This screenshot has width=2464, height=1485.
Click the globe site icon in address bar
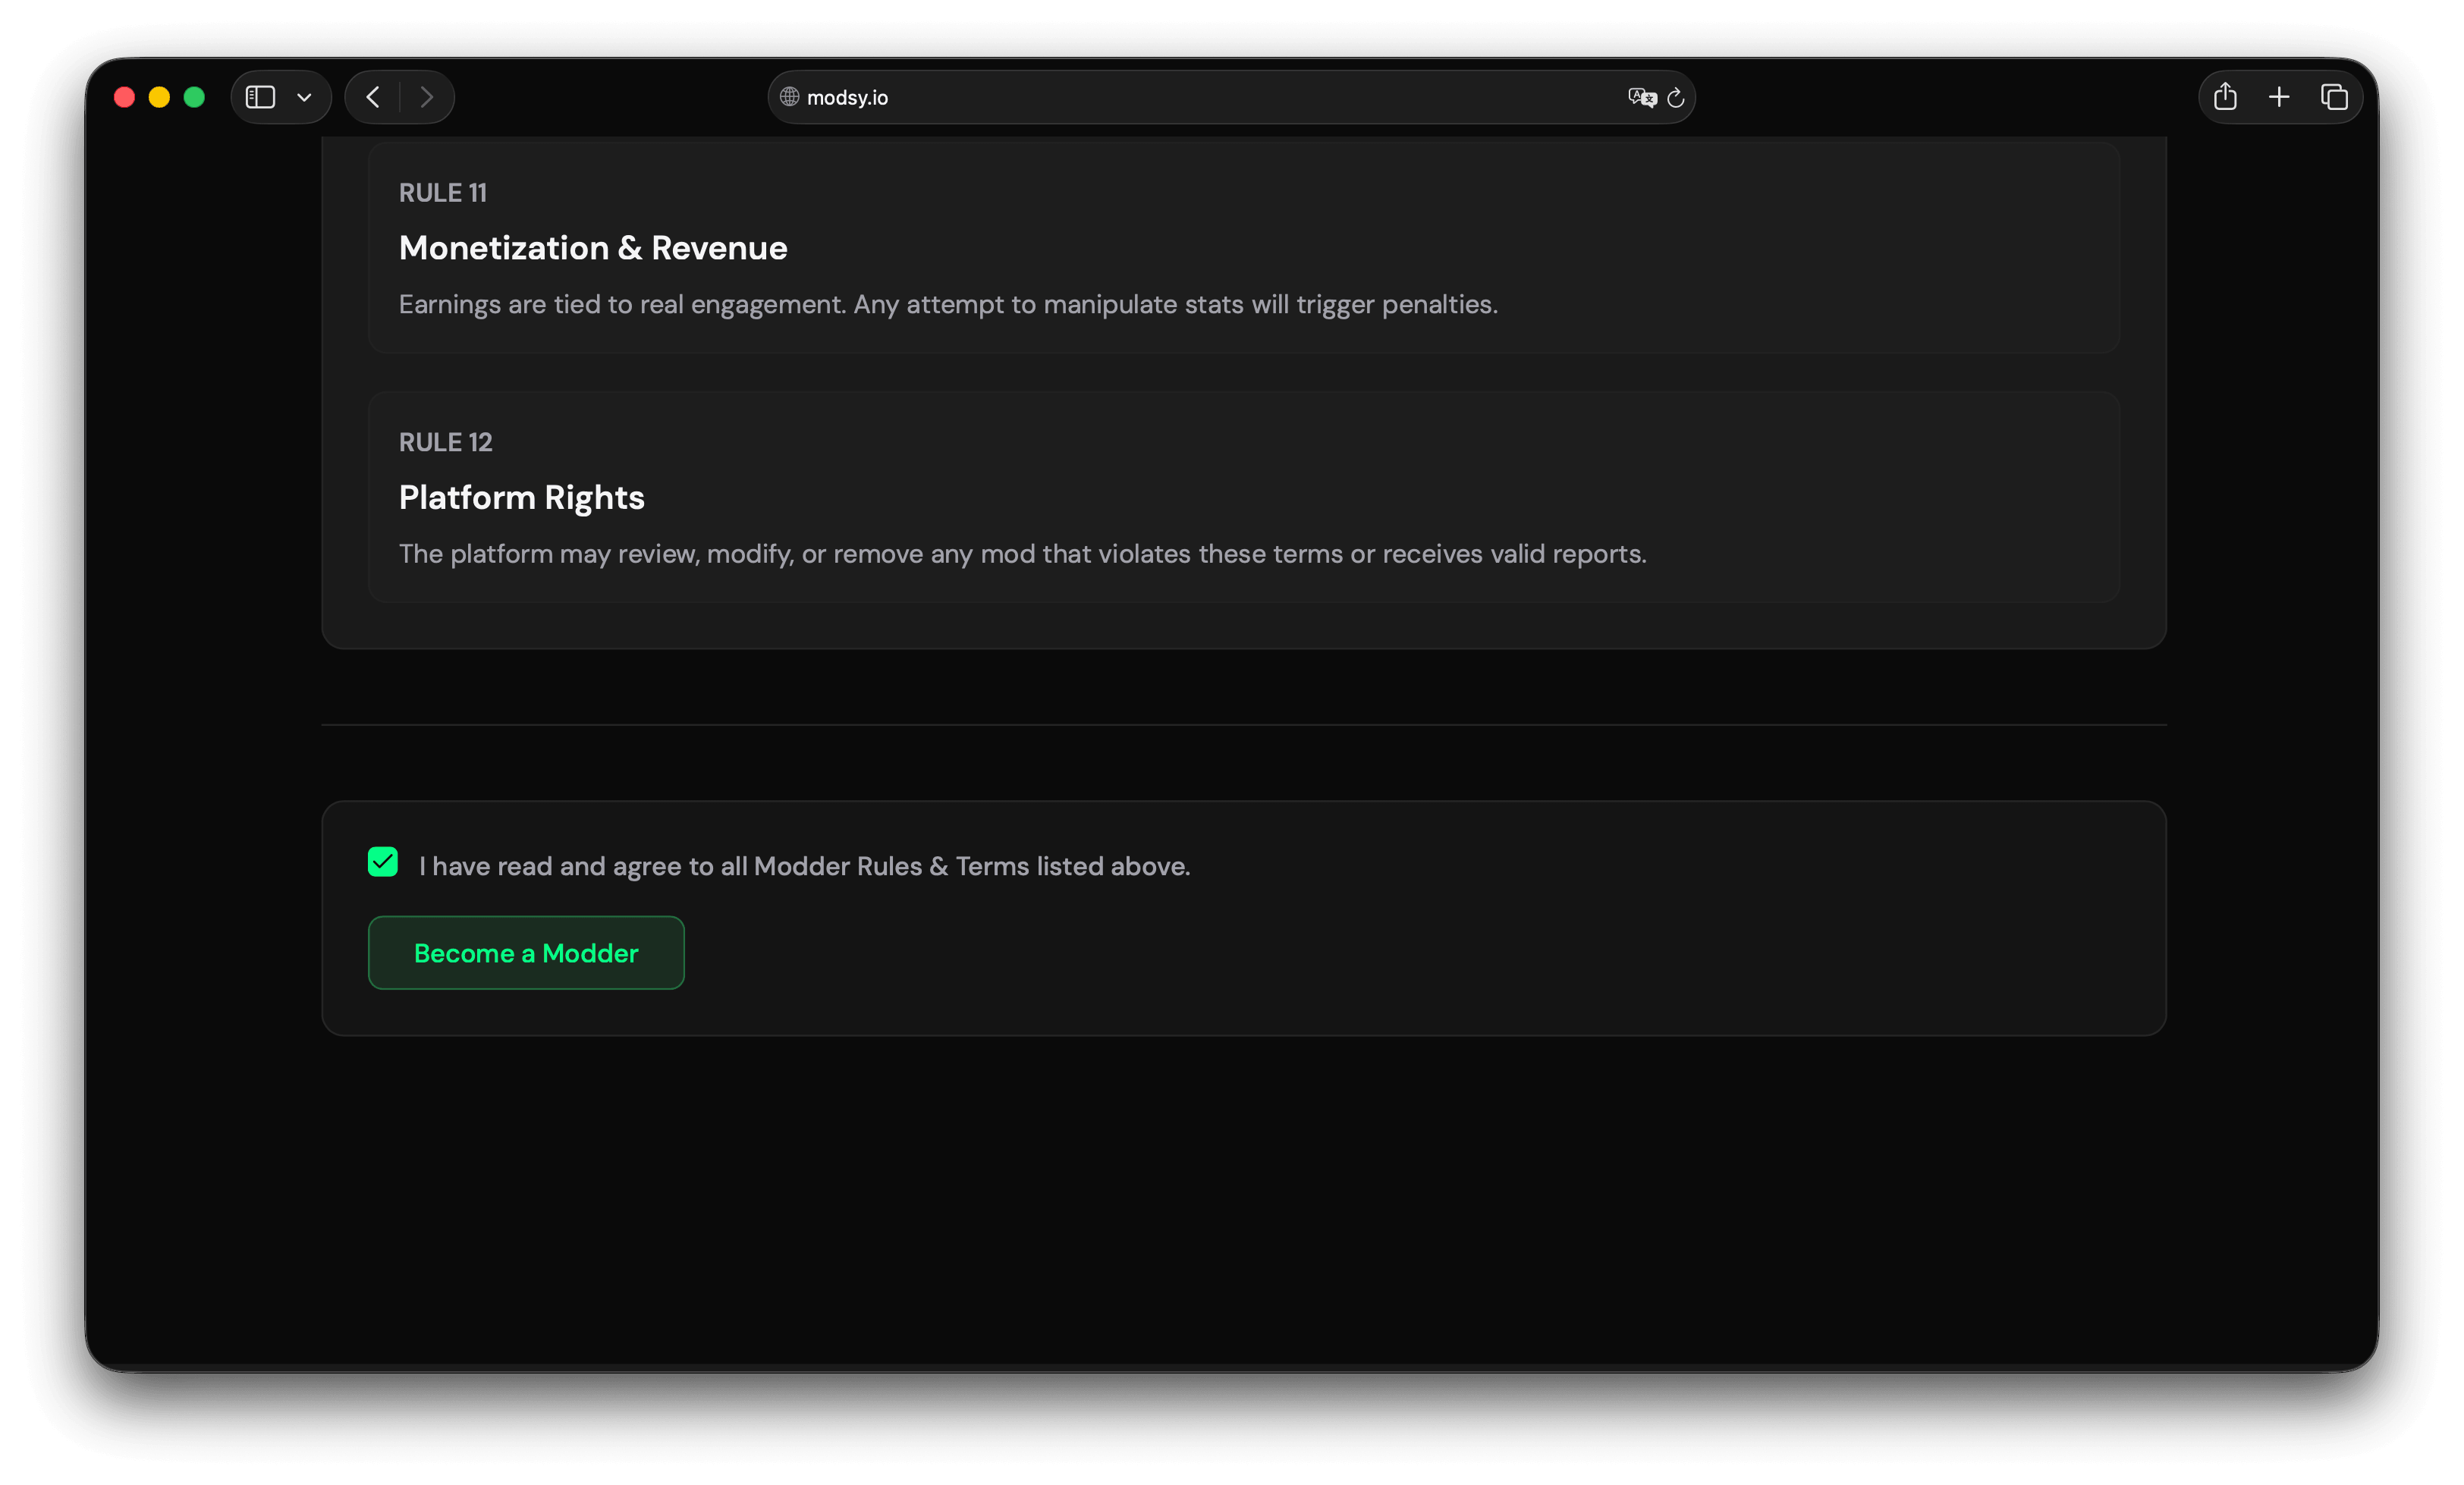tap(789, 97)
